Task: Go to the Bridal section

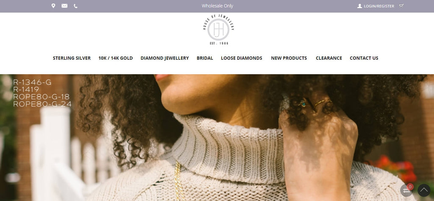Action: pyautogui.click(x=205, y=58)
